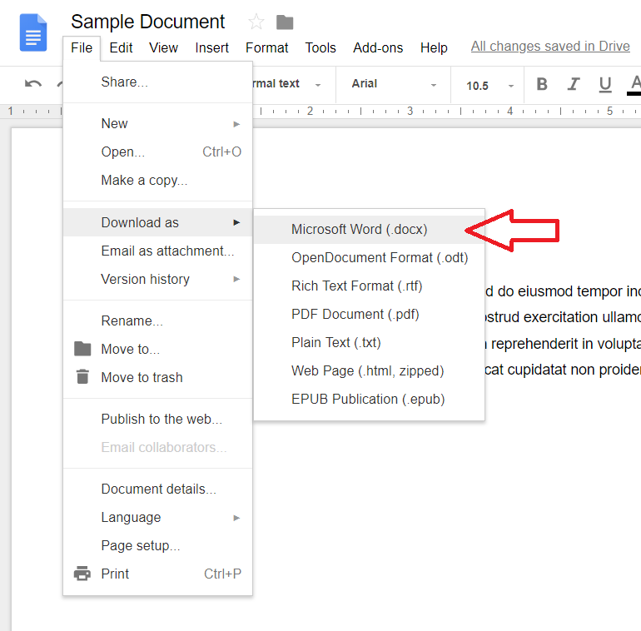Image resolution: width=641 pixels, height=631 pixels.
Task: Open the Format menu
Action: point(267,47)
